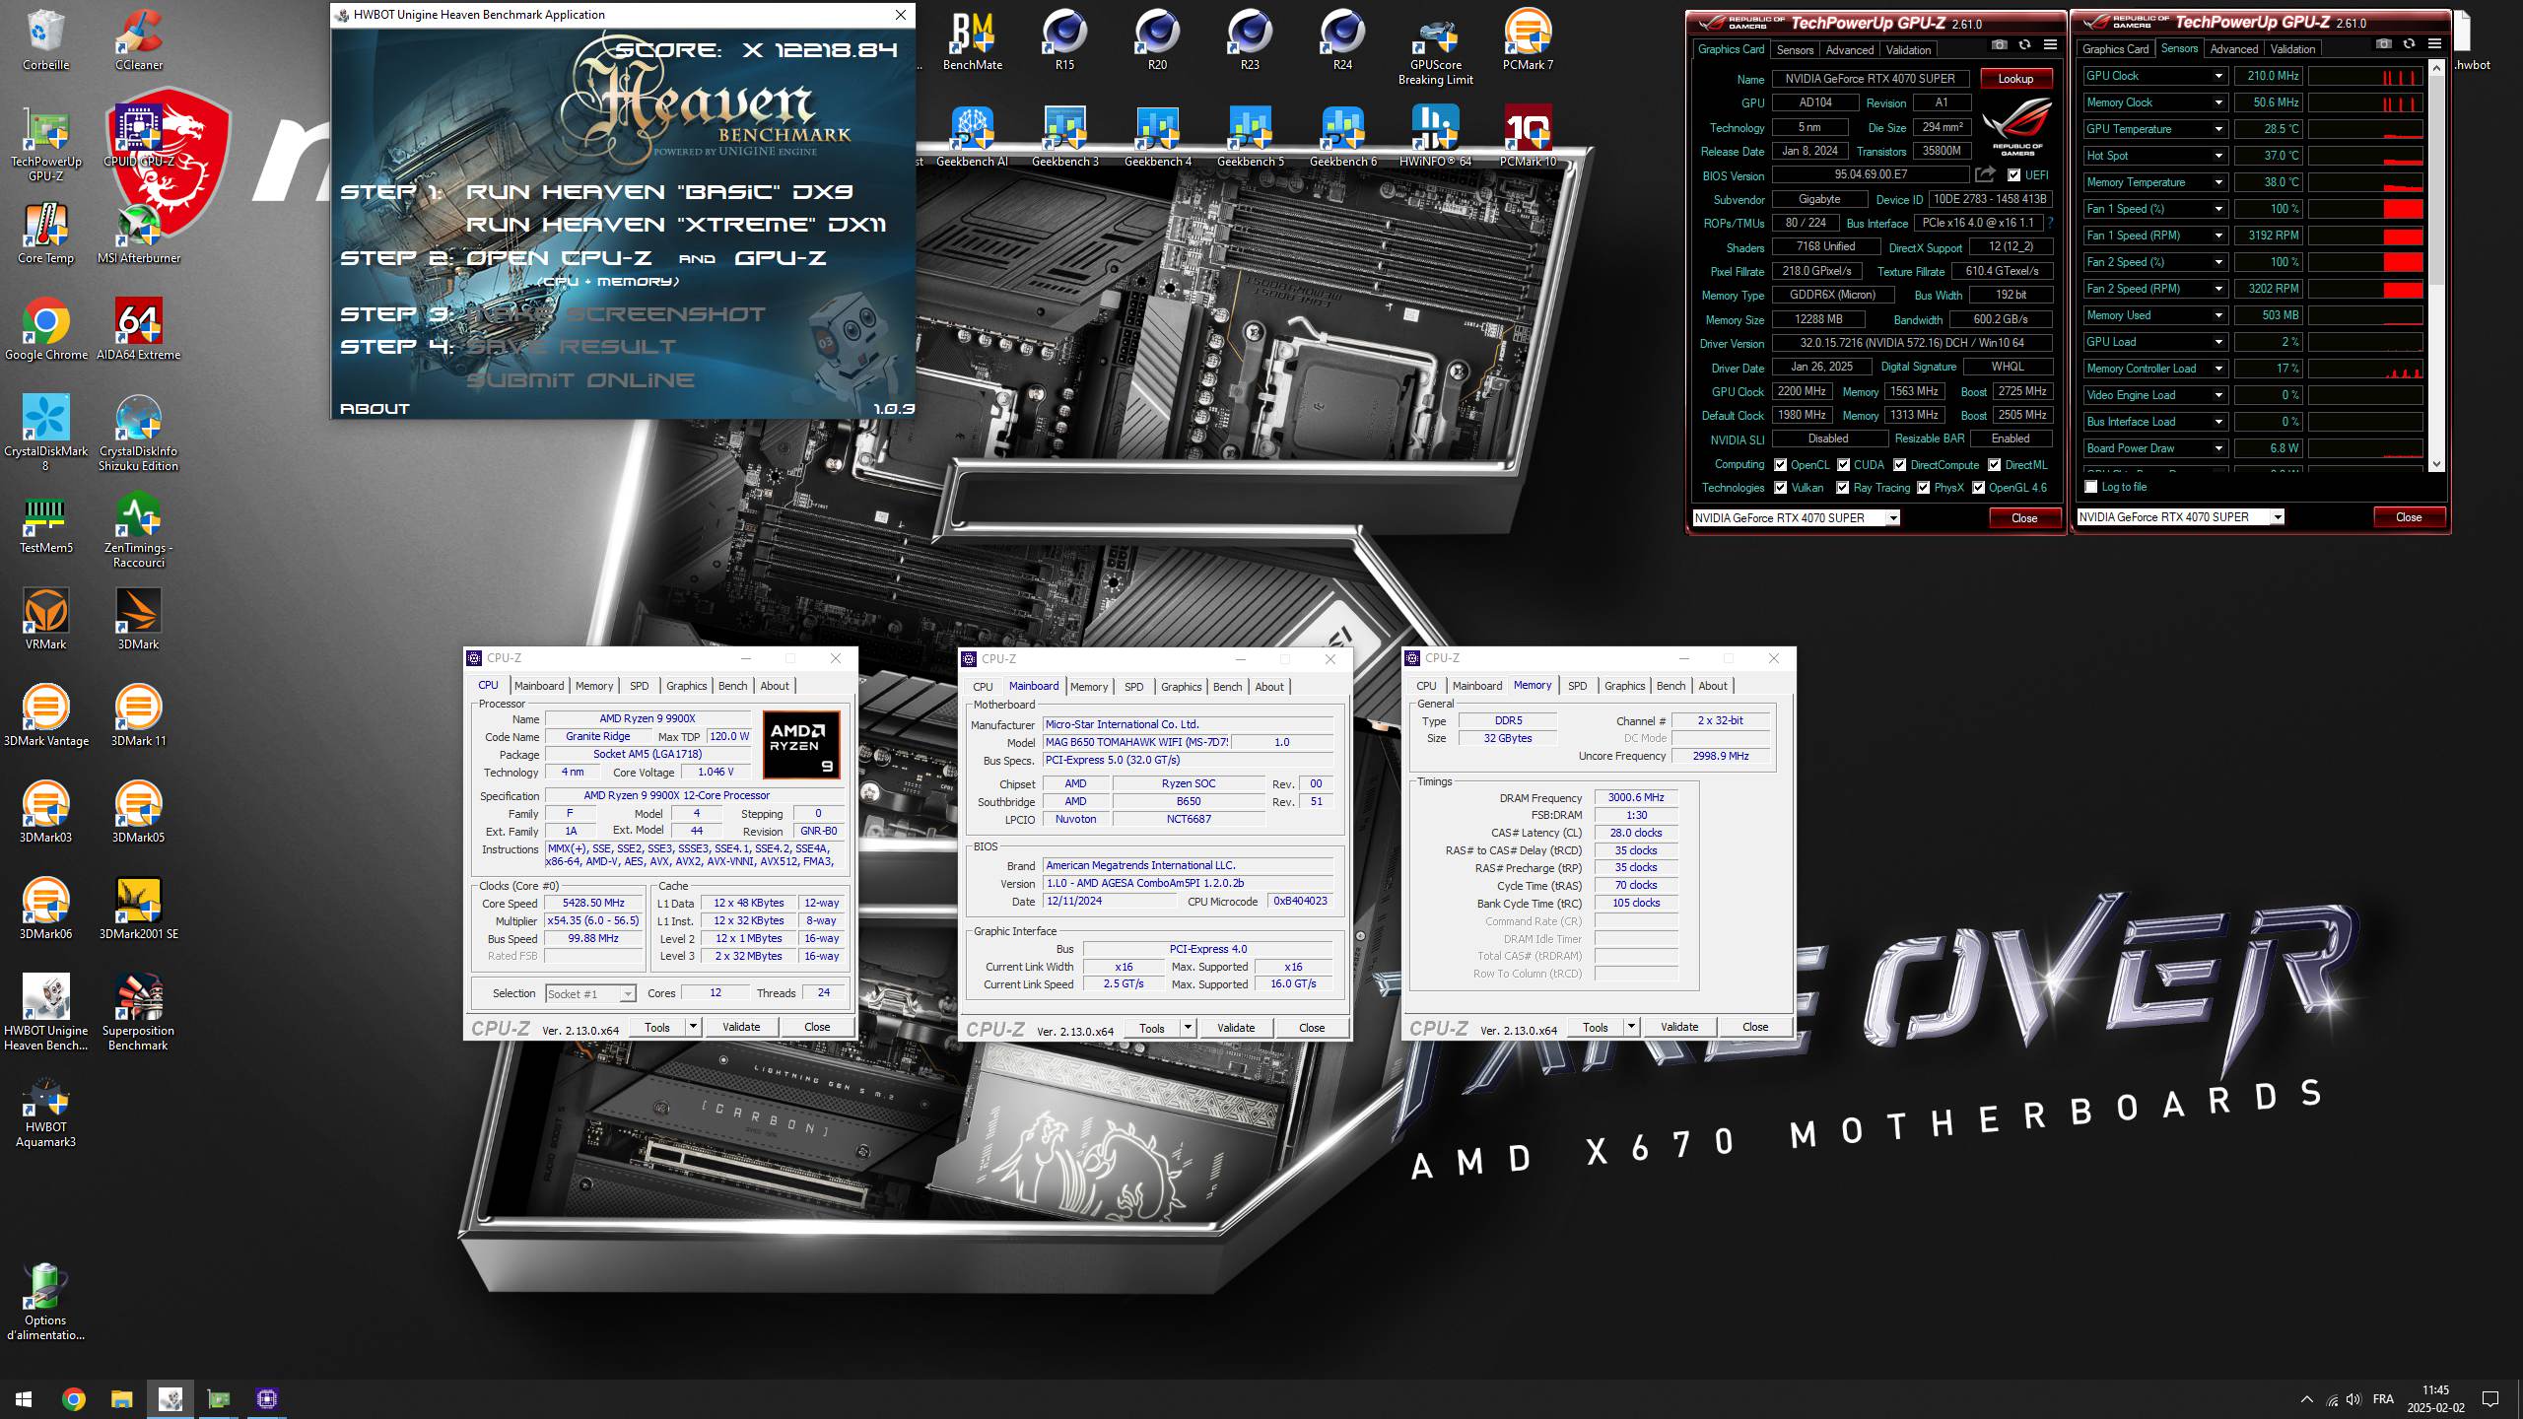The height and width of the screenshot is (1419, 2523).
Task: Launch AIDA64 Extreme icon
Action: (x=139, y=330)
